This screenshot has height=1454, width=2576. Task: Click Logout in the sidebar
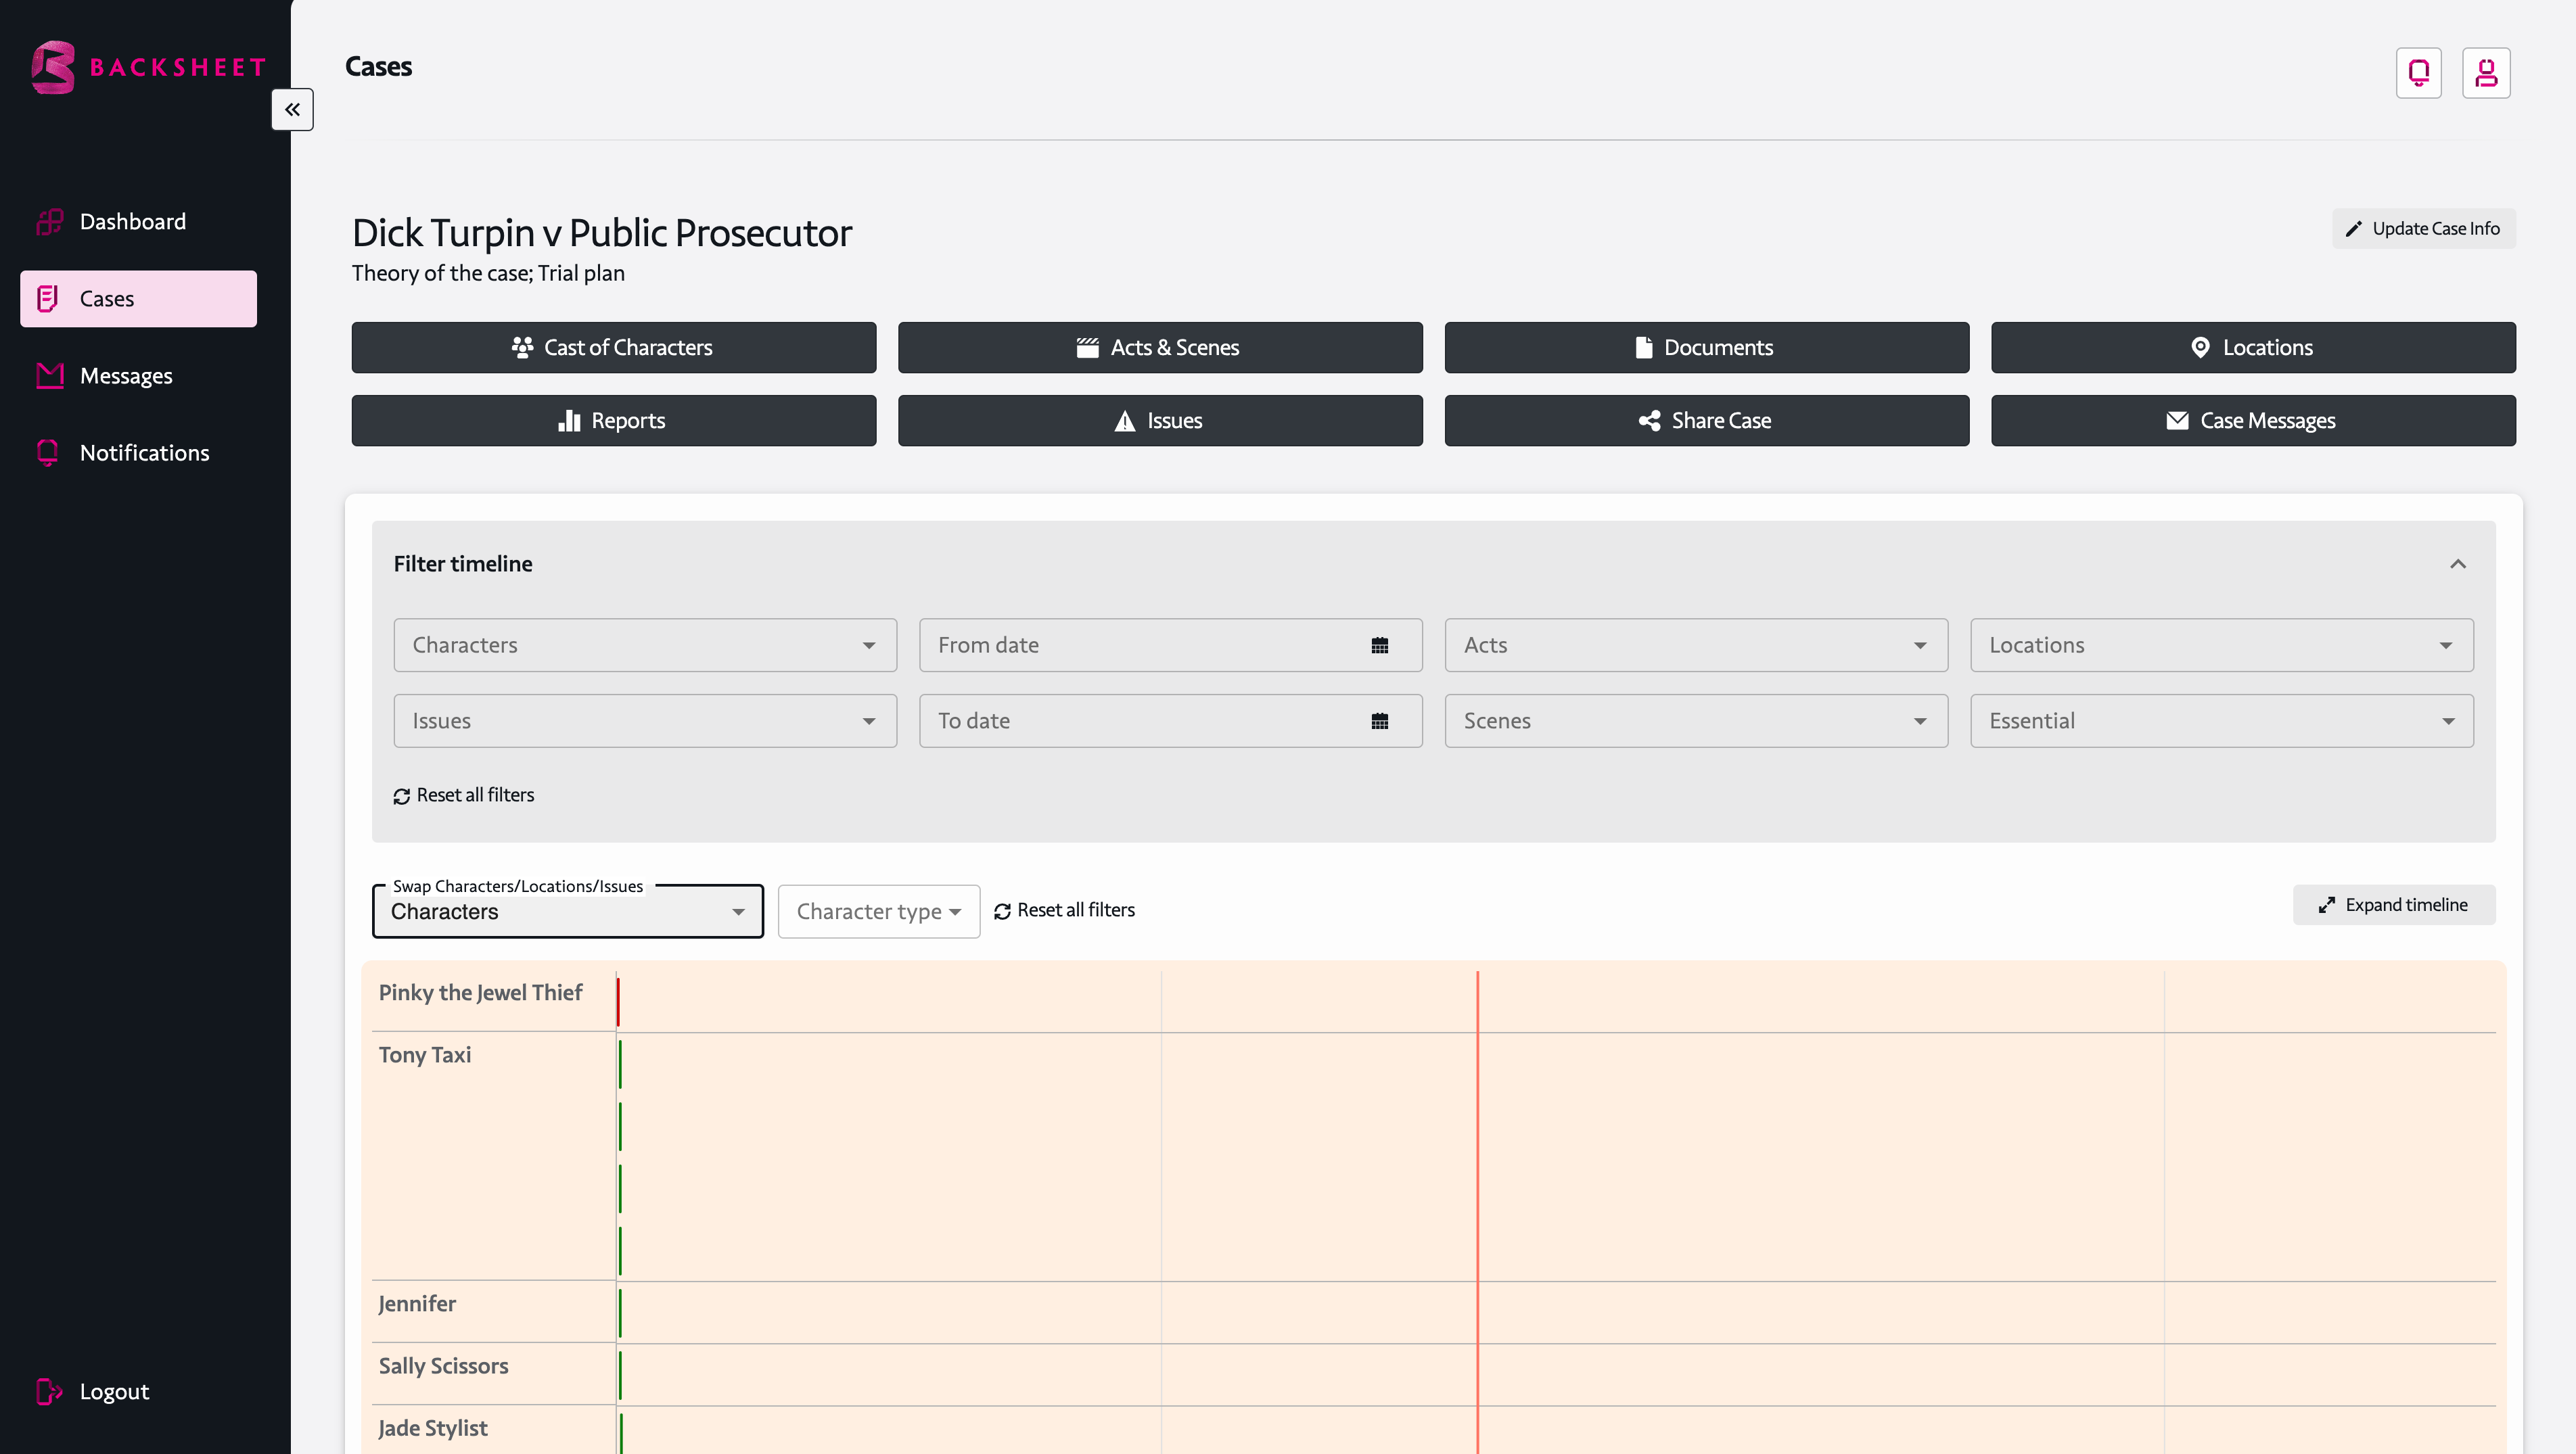[x=113, y=1391]
